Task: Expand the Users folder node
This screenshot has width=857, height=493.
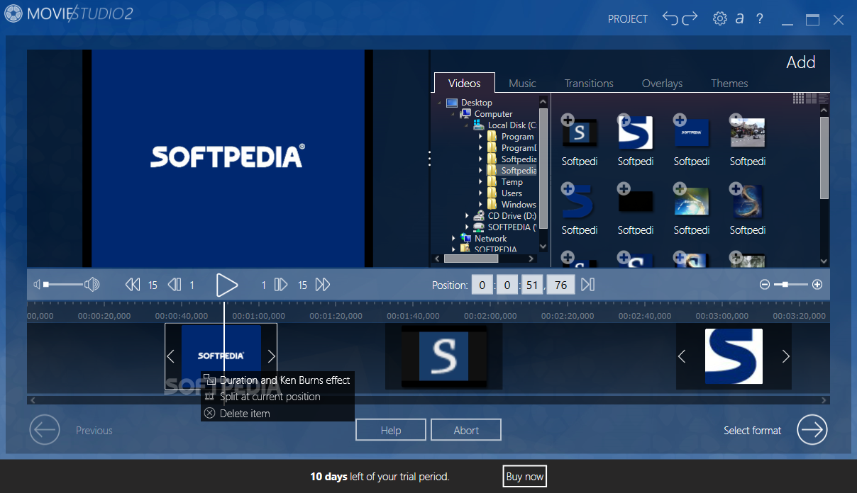Action: click(480, 193)
